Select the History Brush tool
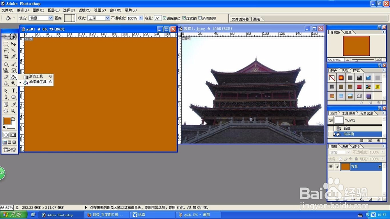 [x=13, y=71]
